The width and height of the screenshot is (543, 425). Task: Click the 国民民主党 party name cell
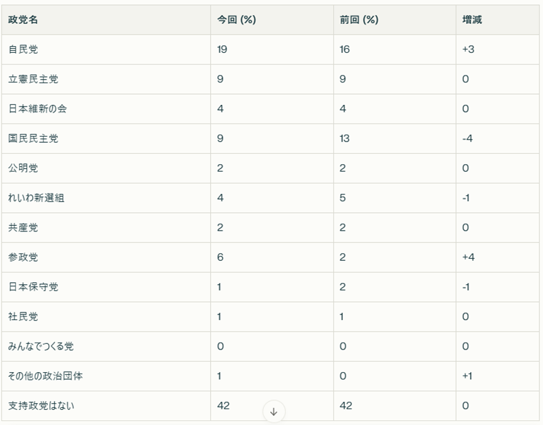106,139
